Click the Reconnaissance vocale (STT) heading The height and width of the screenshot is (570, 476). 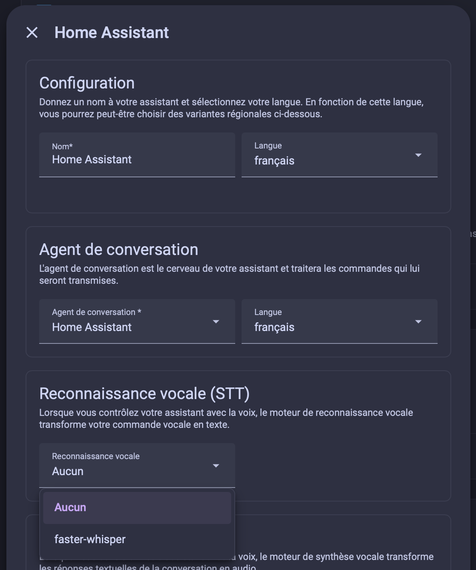point(144,393)
